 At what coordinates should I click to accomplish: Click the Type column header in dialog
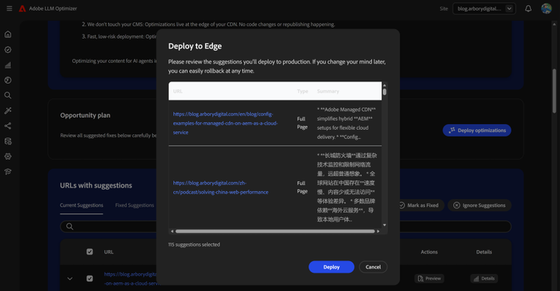point(302,92)
